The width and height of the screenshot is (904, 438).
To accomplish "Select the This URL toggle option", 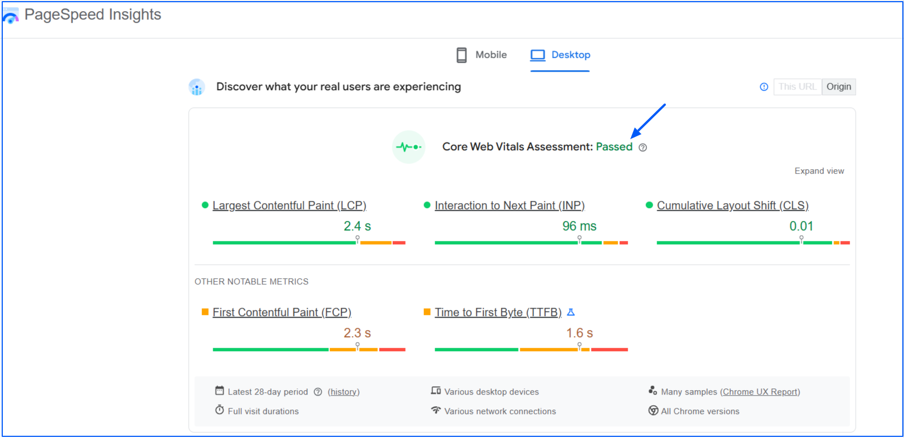I will (x=797, y=87).
